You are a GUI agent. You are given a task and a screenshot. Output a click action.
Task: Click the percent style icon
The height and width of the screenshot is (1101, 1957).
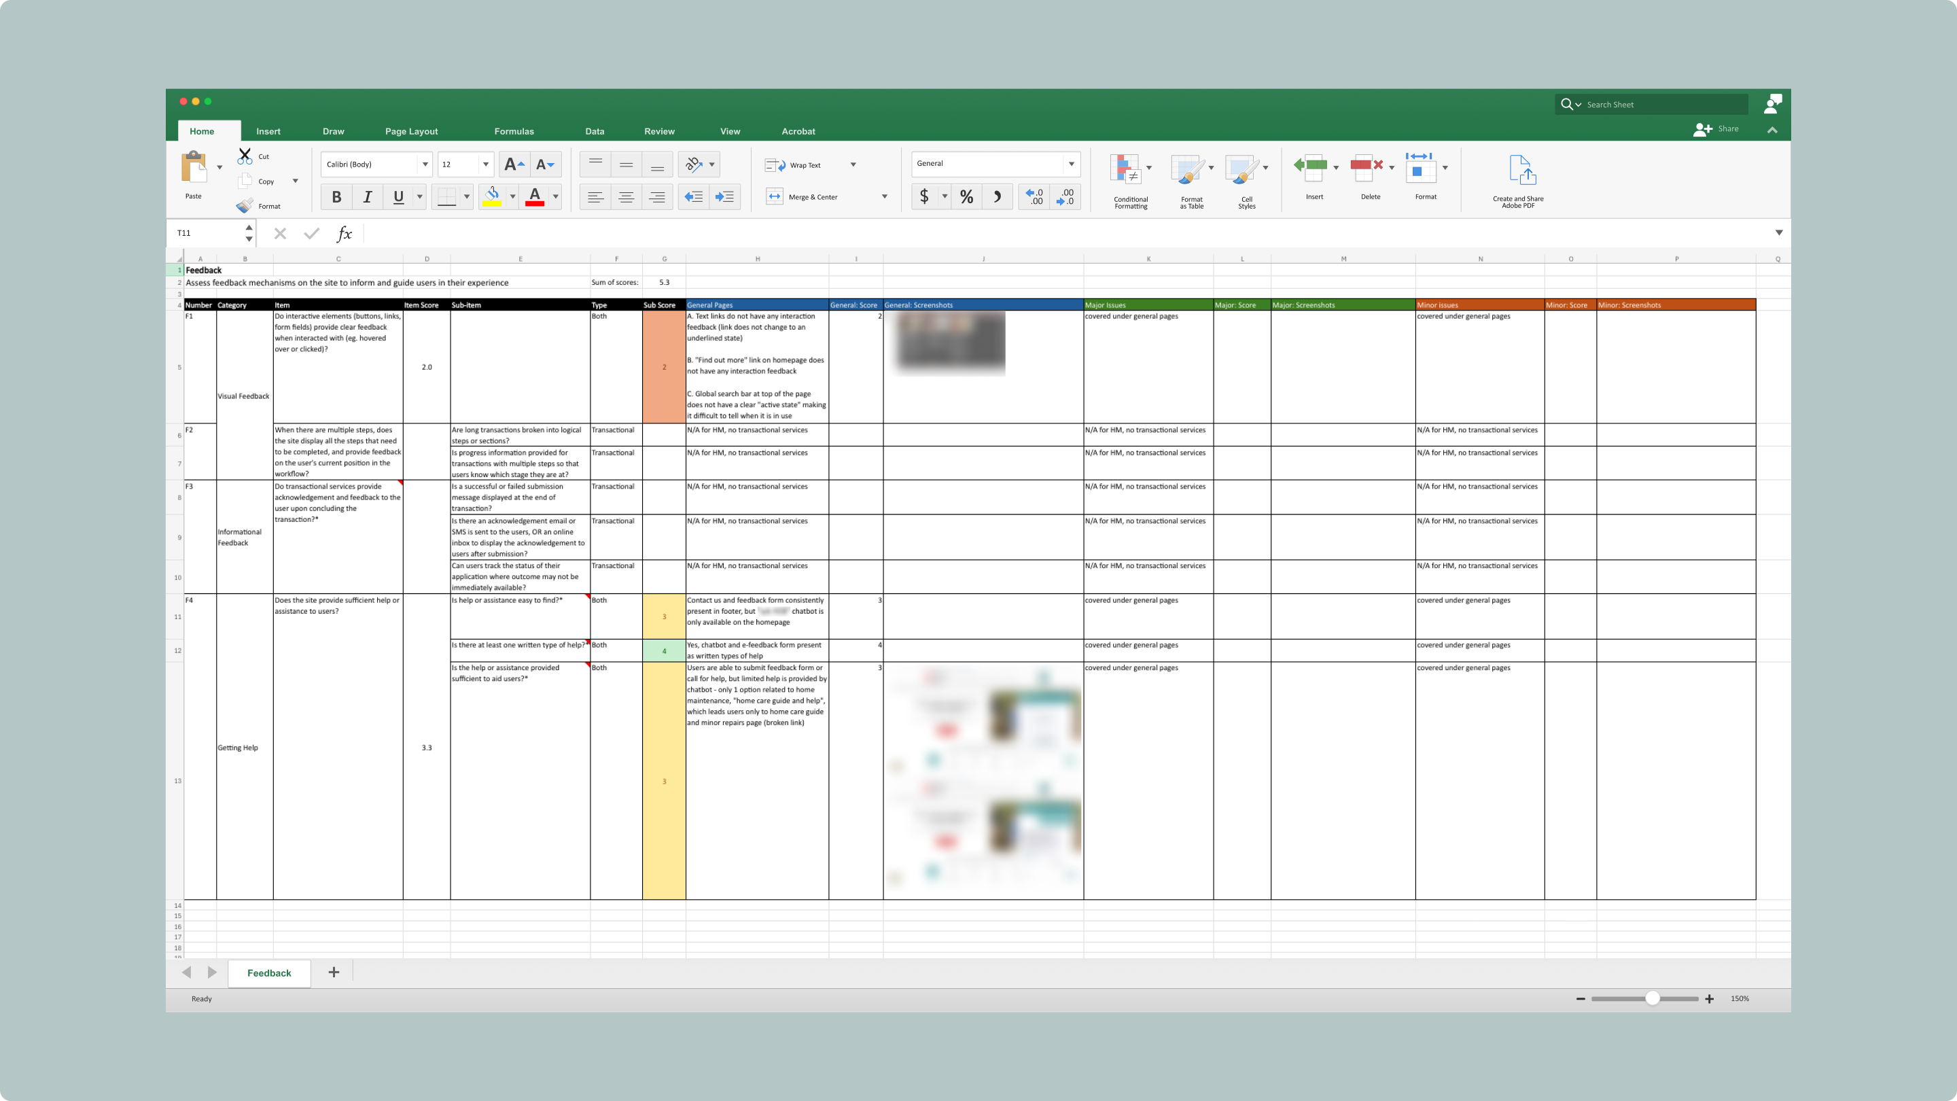(966, 197)
